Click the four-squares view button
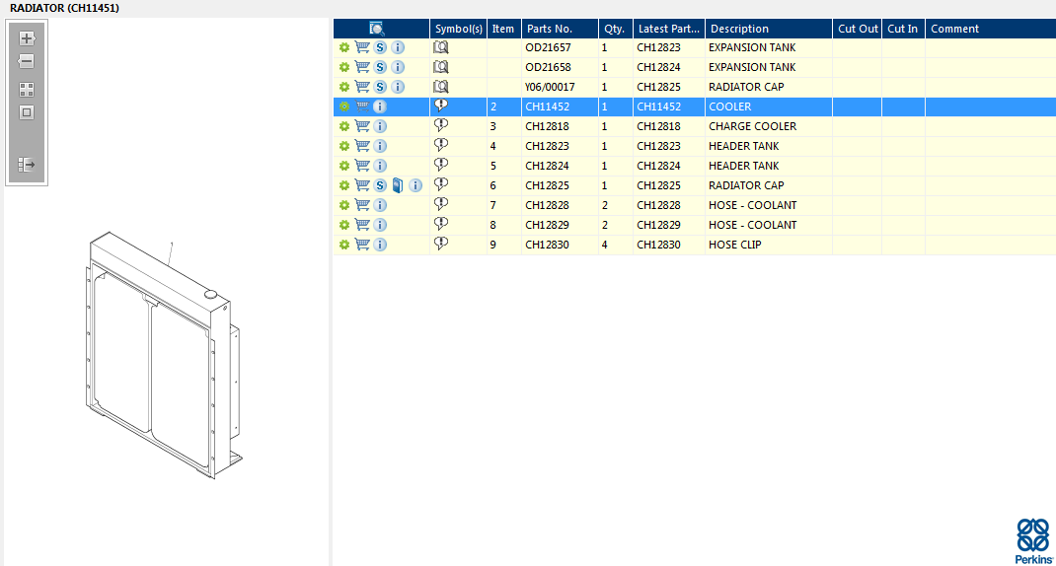This screenshot has width=1056, height=566. pos(27,90)
